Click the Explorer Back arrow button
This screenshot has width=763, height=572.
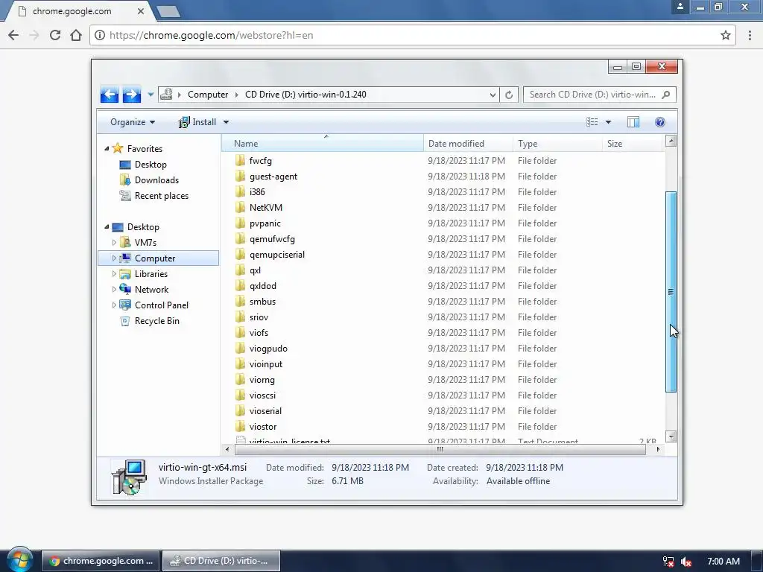pyautogui.click(x=110, y=95)
